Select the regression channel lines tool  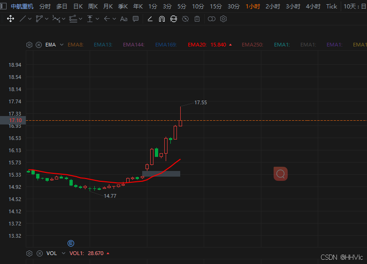pos(73,19)
